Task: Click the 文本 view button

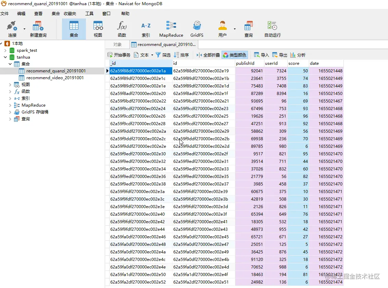Action: tap(141, 55)
